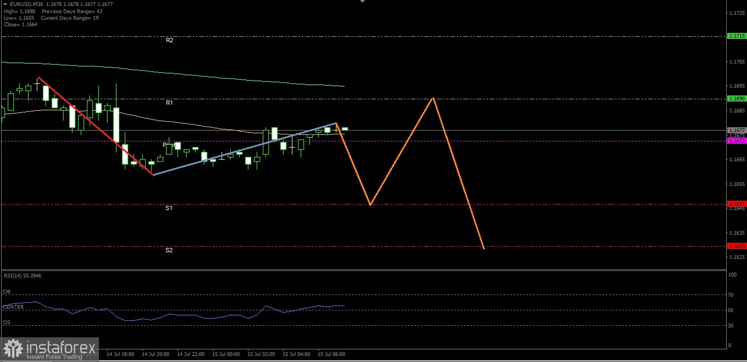Click the '14 Jul 22:00' time label

tap(190, 354)
